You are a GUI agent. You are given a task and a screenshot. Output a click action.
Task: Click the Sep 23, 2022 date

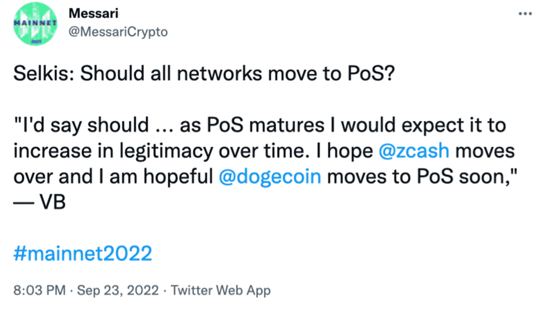click(118, 290)
